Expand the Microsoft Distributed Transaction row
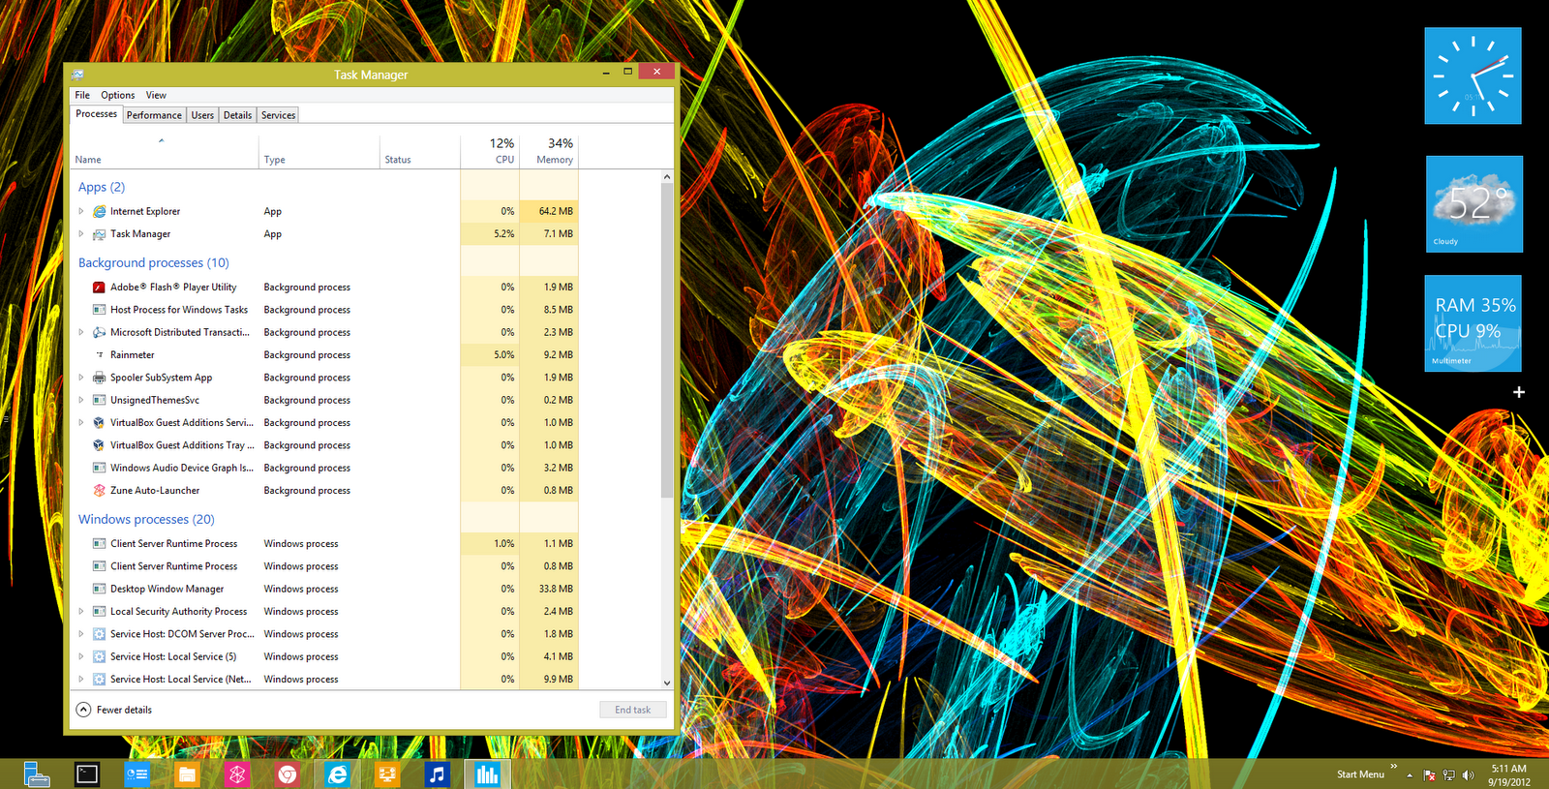Screen dimensions: 1549x789 pyautogui.click(x=81, y=332)
